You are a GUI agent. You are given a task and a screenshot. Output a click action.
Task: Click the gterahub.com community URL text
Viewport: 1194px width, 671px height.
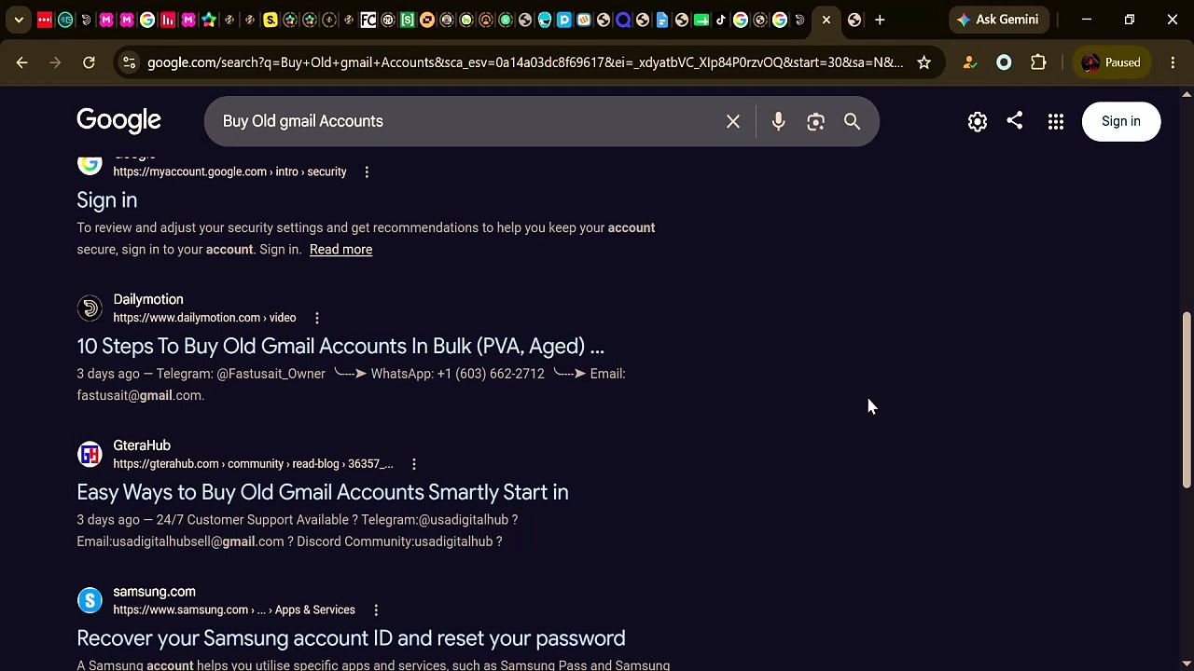click(x=253, y=464)
